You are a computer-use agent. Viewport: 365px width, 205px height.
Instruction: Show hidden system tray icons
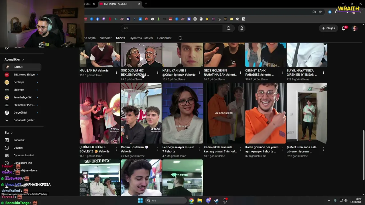[329, 200]
